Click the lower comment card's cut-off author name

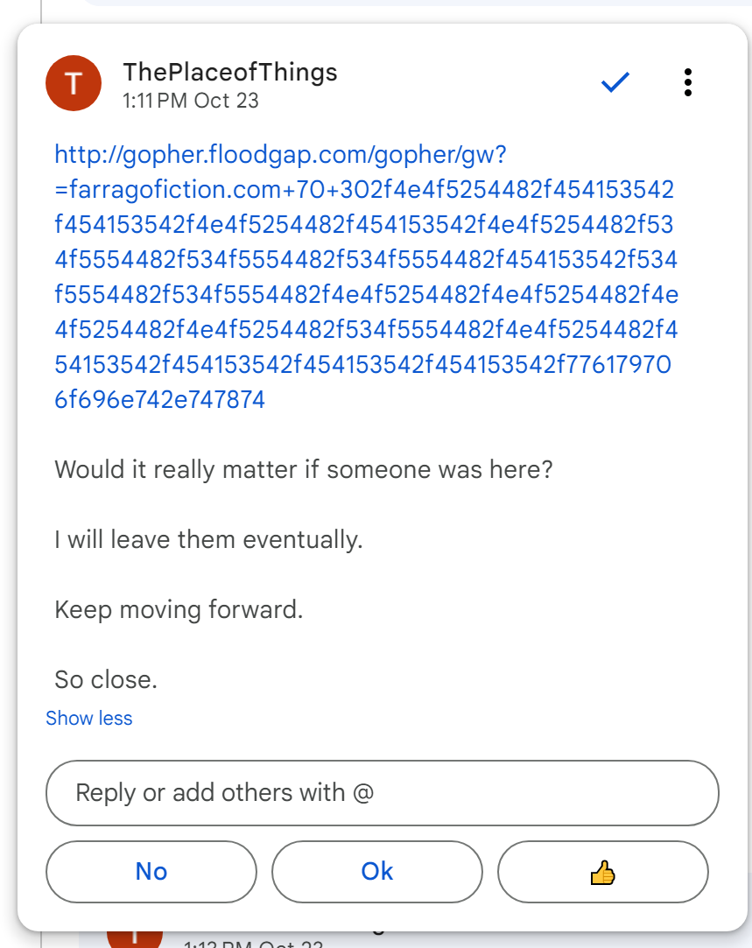(376, 931)
